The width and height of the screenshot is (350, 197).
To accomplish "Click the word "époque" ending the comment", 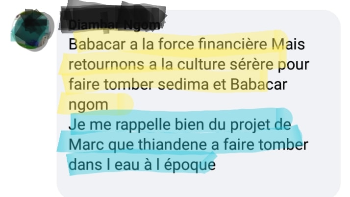I will pyautogui.click(x=190, y=165).
